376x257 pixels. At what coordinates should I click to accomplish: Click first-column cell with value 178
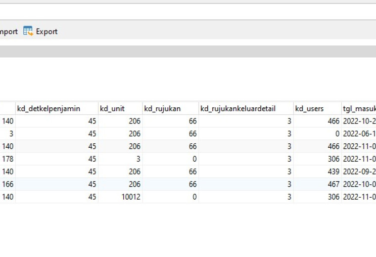click(8, 159)
